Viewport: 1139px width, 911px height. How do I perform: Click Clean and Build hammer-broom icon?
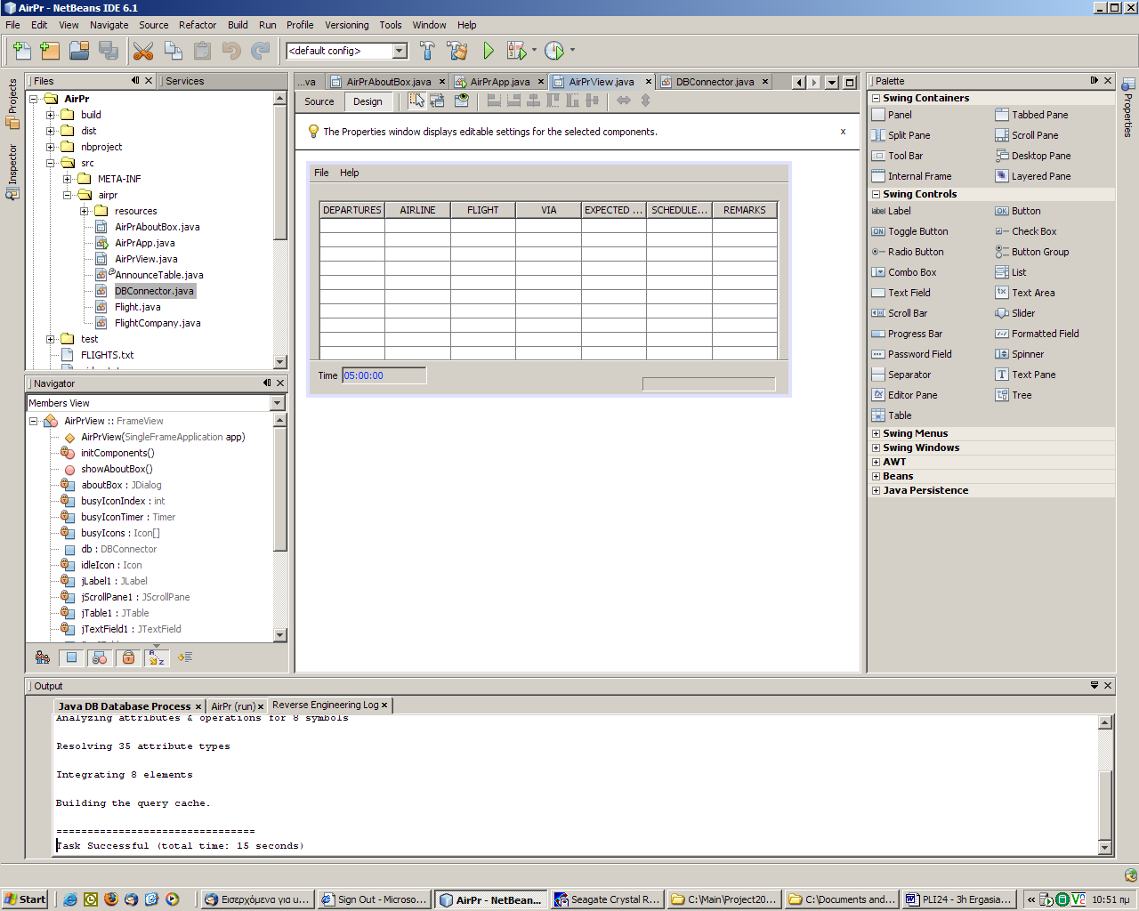pos(457,51)
